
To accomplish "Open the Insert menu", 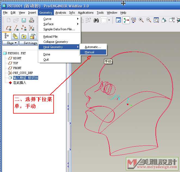I will pos(32,13).
